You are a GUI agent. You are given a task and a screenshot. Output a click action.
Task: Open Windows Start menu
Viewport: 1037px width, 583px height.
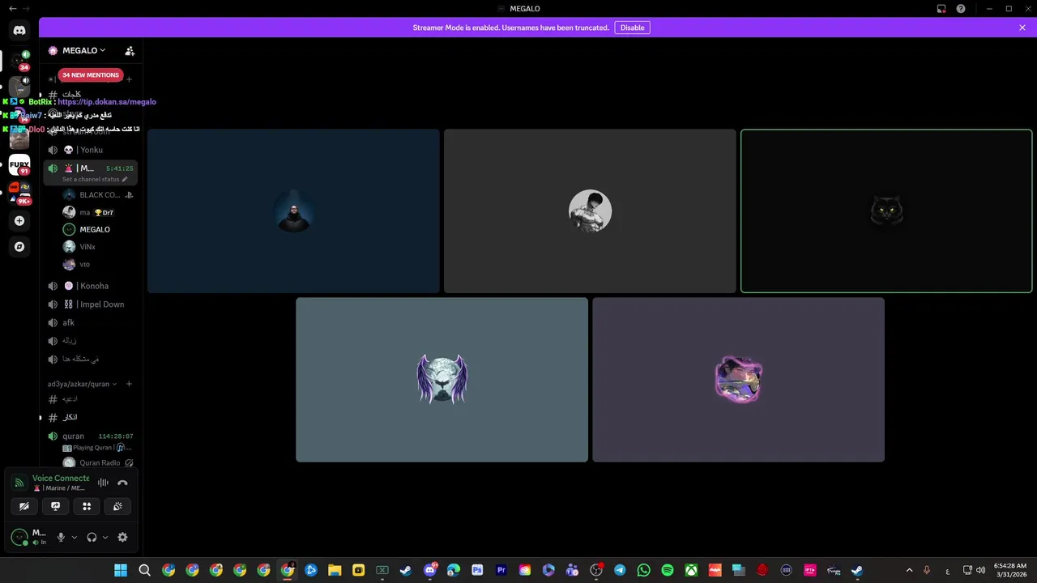(x=121, y=570)
